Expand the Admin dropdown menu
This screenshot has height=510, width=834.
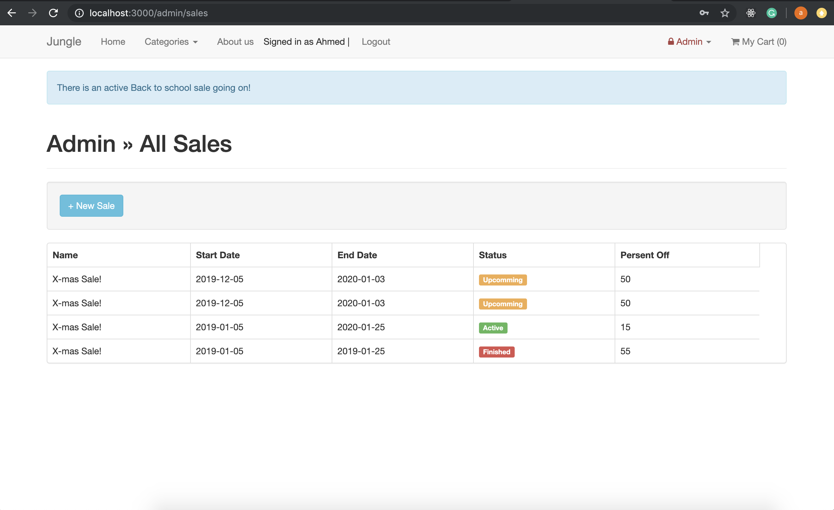coord(689,42)
